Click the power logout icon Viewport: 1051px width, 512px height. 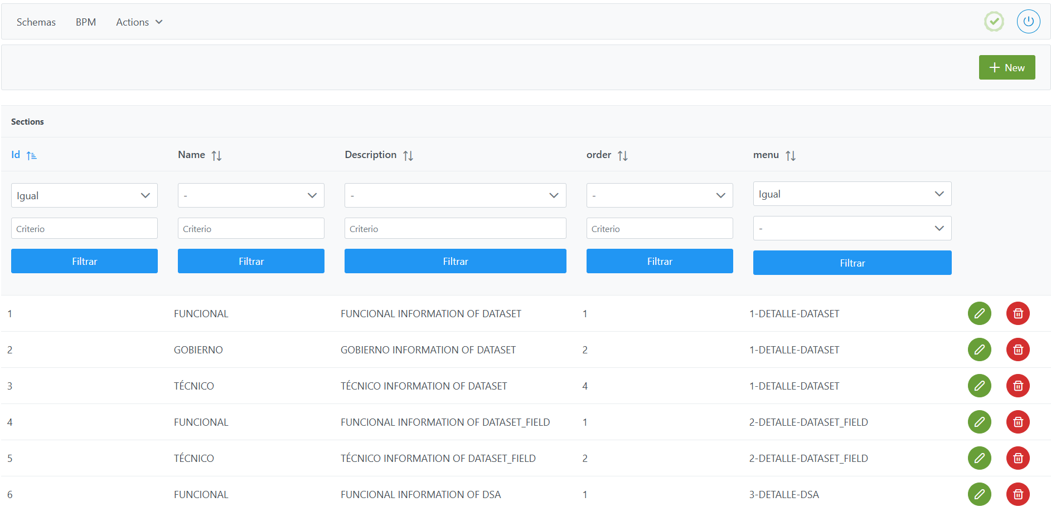pos(1028,22)
